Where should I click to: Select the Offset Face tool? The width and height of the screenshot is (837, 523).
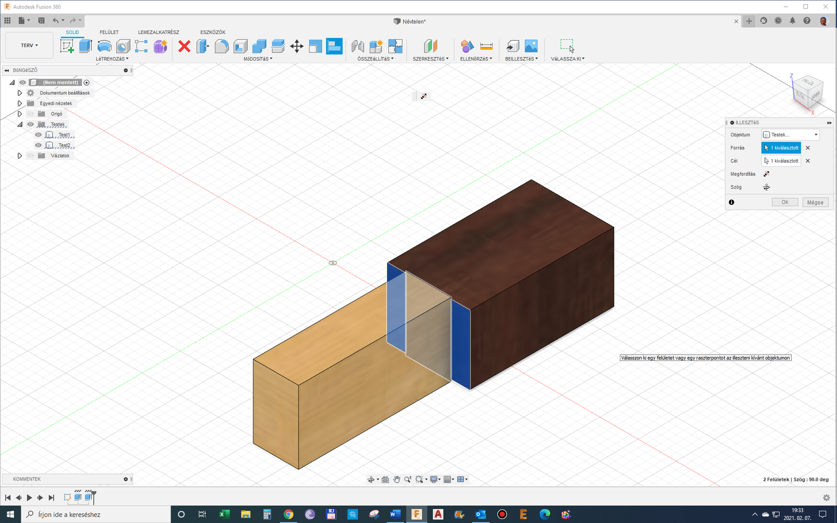coord(278,46)
